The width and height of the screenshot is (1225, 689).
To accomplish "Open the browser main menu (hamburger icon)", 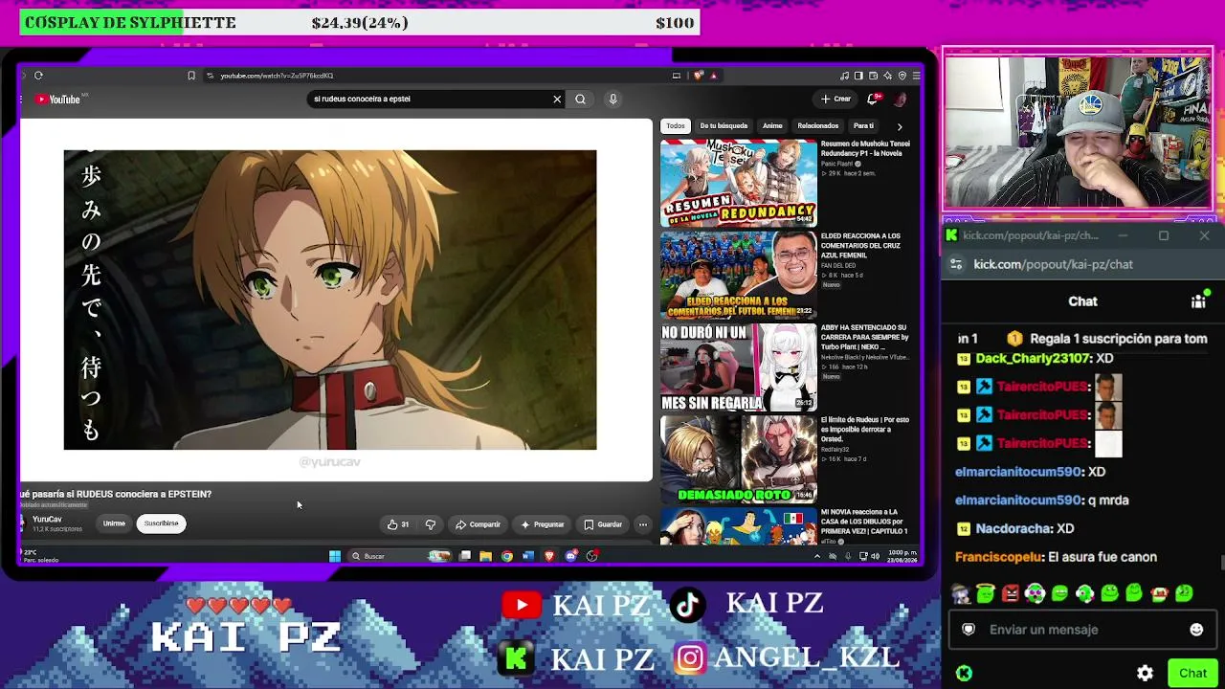I will click(916, 76).
